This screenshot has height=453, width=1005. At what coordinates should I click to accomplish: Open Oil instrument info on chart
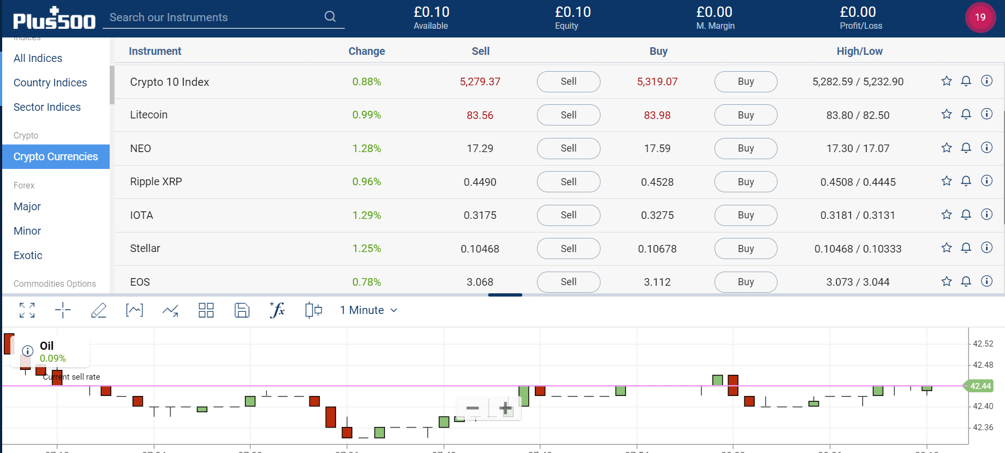click(x=28, y=351)
